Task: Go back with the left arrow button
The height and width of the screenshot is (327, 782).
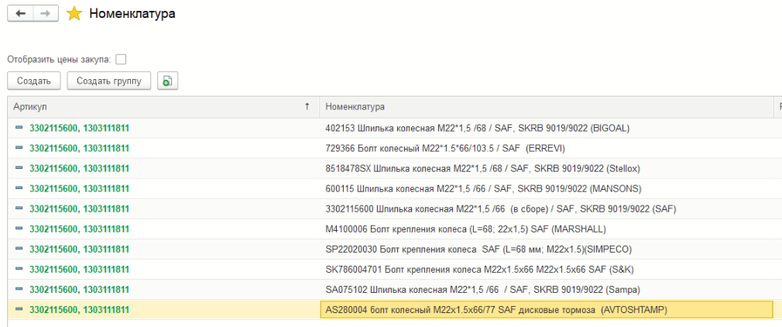Action: click(x=20, y=13)
